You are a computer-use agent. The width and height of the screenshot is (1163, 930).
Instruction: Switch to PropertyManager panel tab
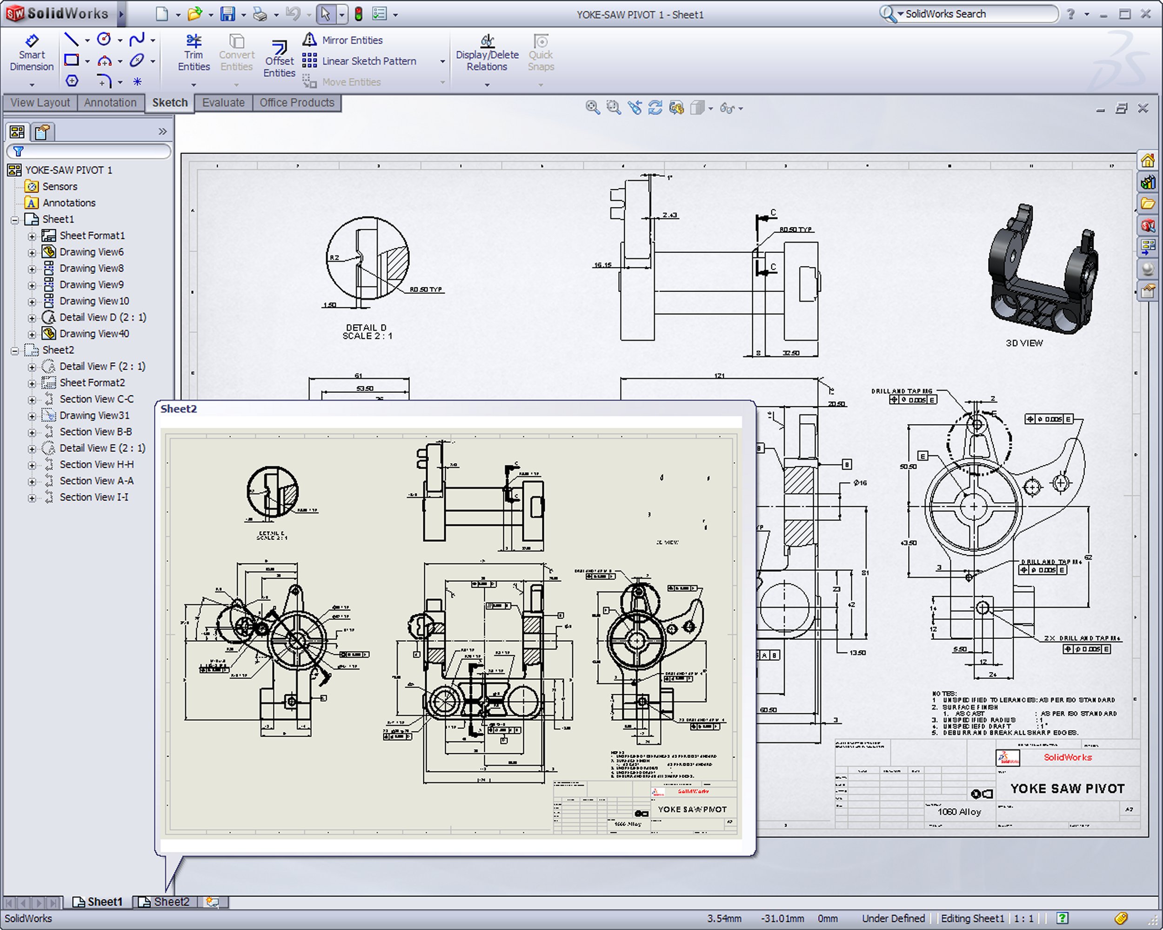[42, 132]
